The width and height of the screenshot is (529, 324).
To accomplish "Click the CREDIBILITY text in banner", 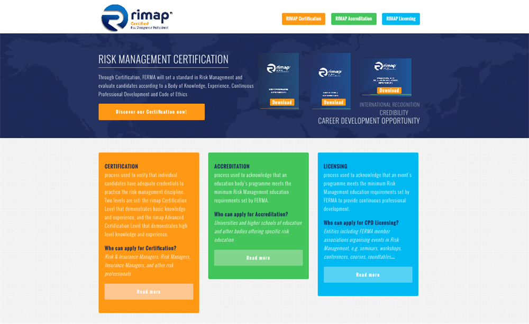I will (394, 113).
